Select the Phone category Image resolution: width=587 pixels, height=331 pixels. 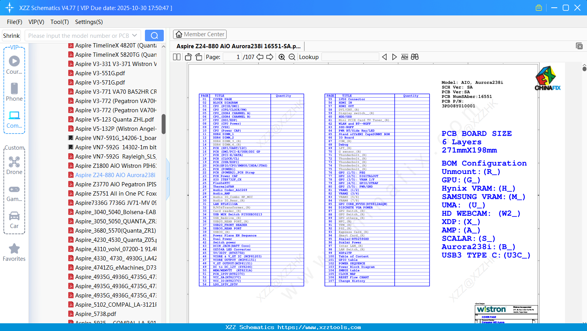pos(14,92)
